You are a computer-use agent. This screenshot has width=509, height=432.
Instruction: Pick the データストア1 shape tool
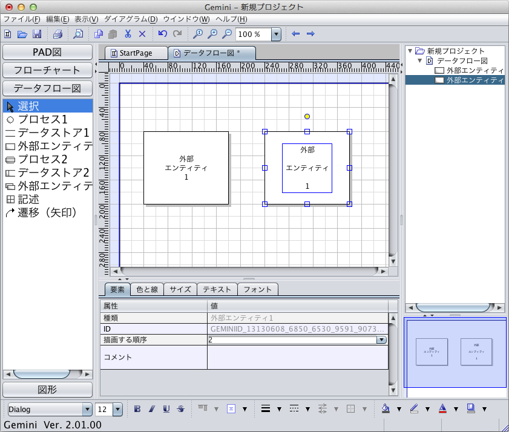48,133
